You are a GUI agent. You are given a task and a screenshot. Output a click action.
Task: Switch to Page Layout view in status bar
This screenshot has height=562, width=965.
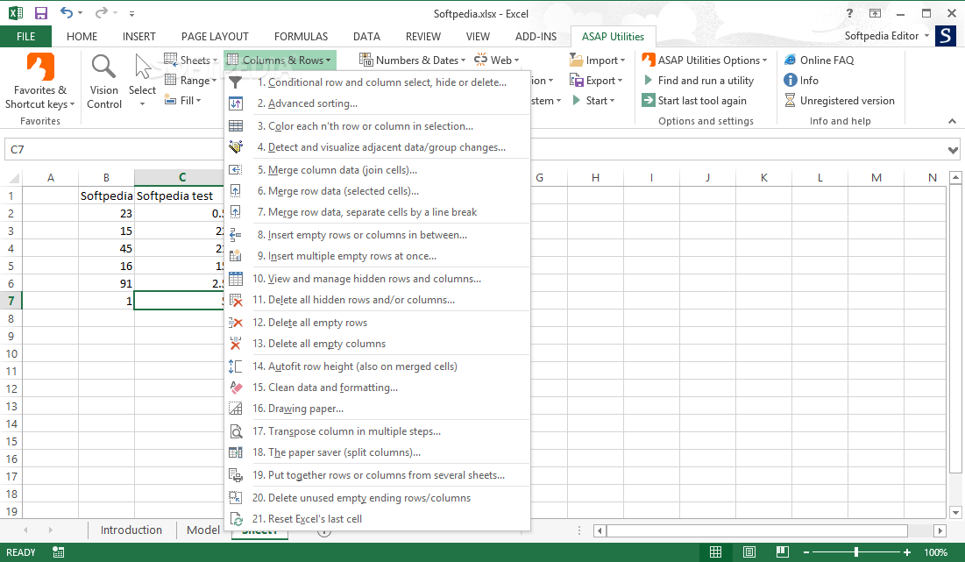749,552
